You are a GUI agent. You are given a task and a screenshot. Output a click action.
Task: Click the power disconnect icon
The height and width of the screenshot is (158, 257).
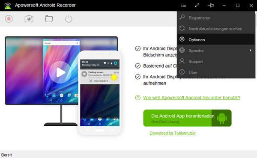click(69, 19)
